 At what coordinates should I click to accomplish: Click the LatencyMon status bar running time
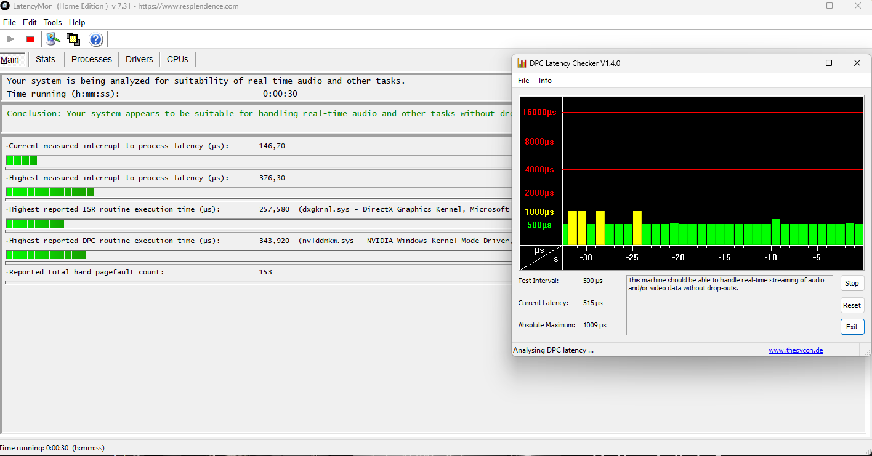coord(52,448)
